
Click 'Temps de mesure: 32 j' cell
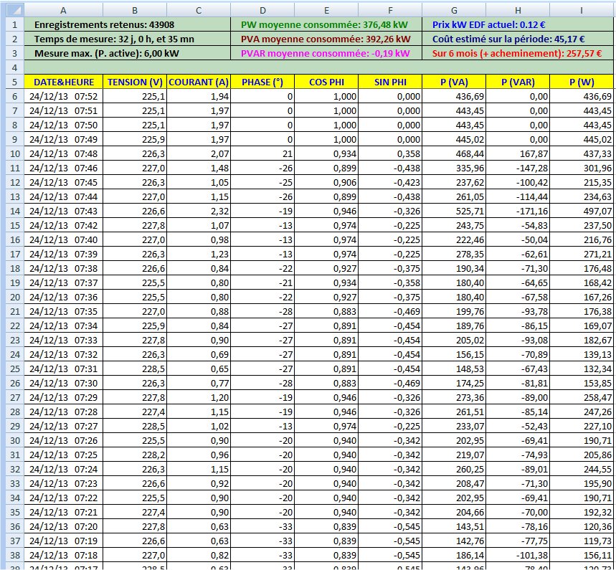pos(127,39)
